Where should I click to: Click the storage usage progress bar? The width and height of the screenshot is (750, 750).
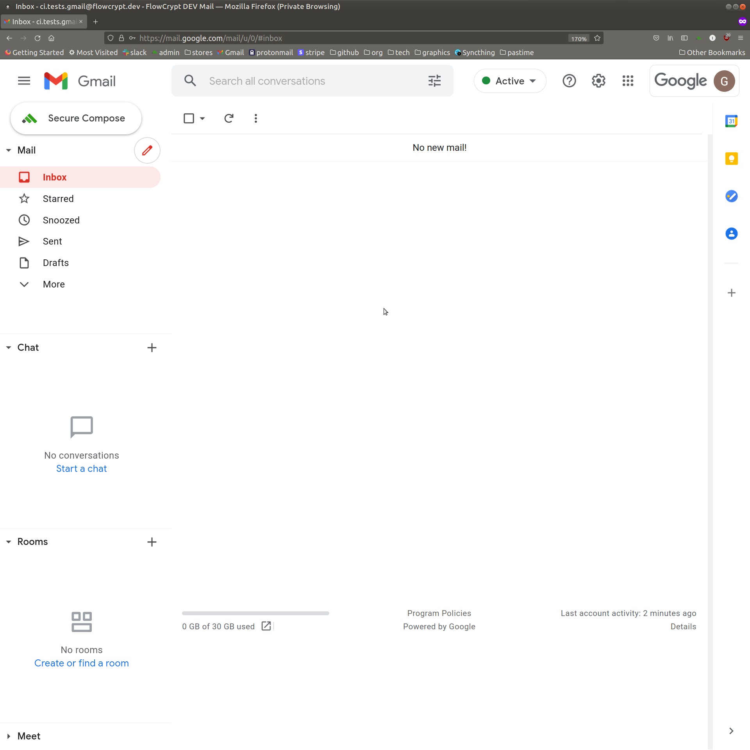(x=255, y=613)
